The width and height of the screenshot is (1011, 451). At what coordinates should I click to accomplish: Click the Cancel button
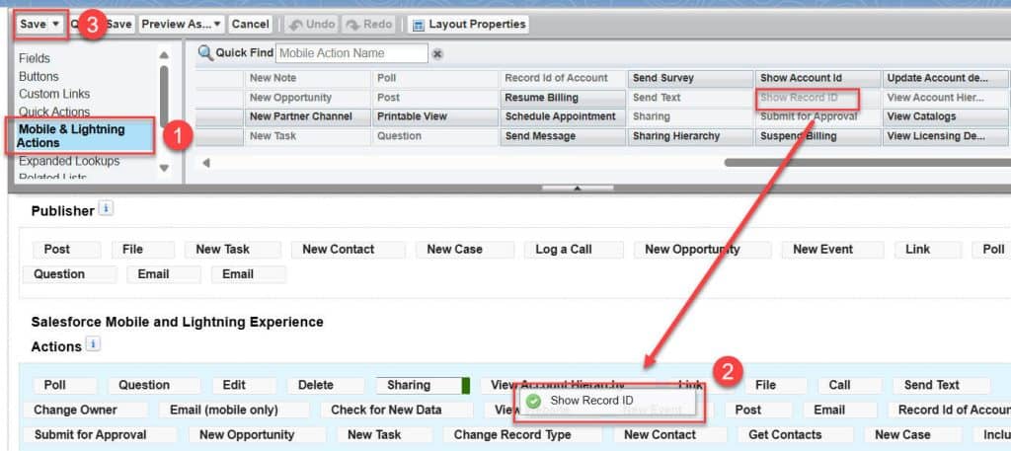click(x=250, y=25)
